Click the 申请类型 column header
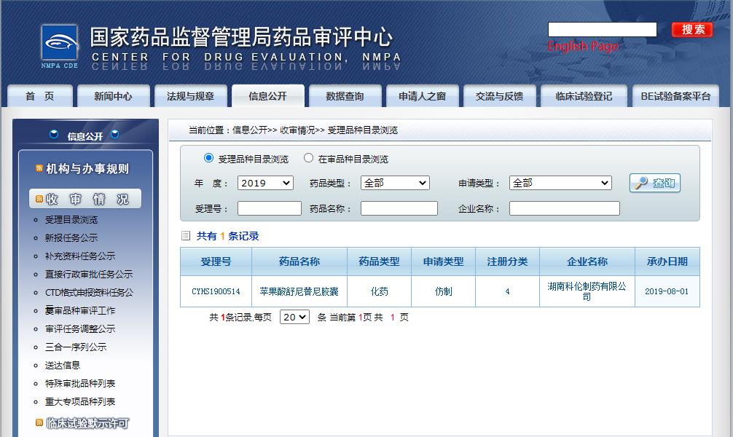This screenshot has height=437, width=733. (443, 261)
